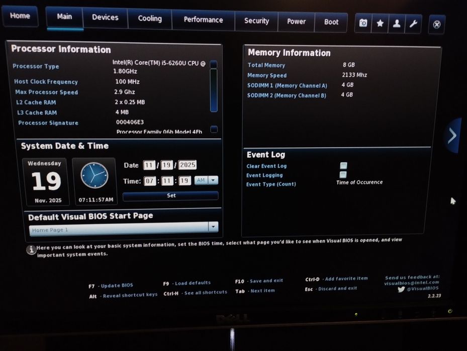
Task: Open the wrench settings icon
Action: (x=413, y=24)
